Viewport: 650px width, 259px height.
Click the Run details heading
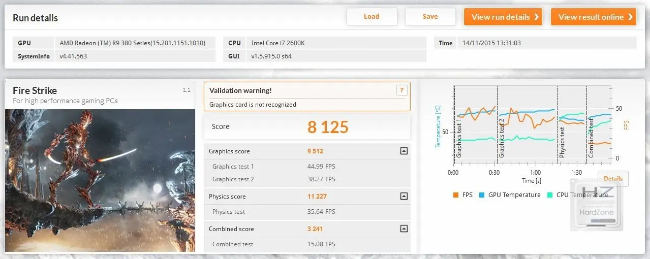pos(35,18)
